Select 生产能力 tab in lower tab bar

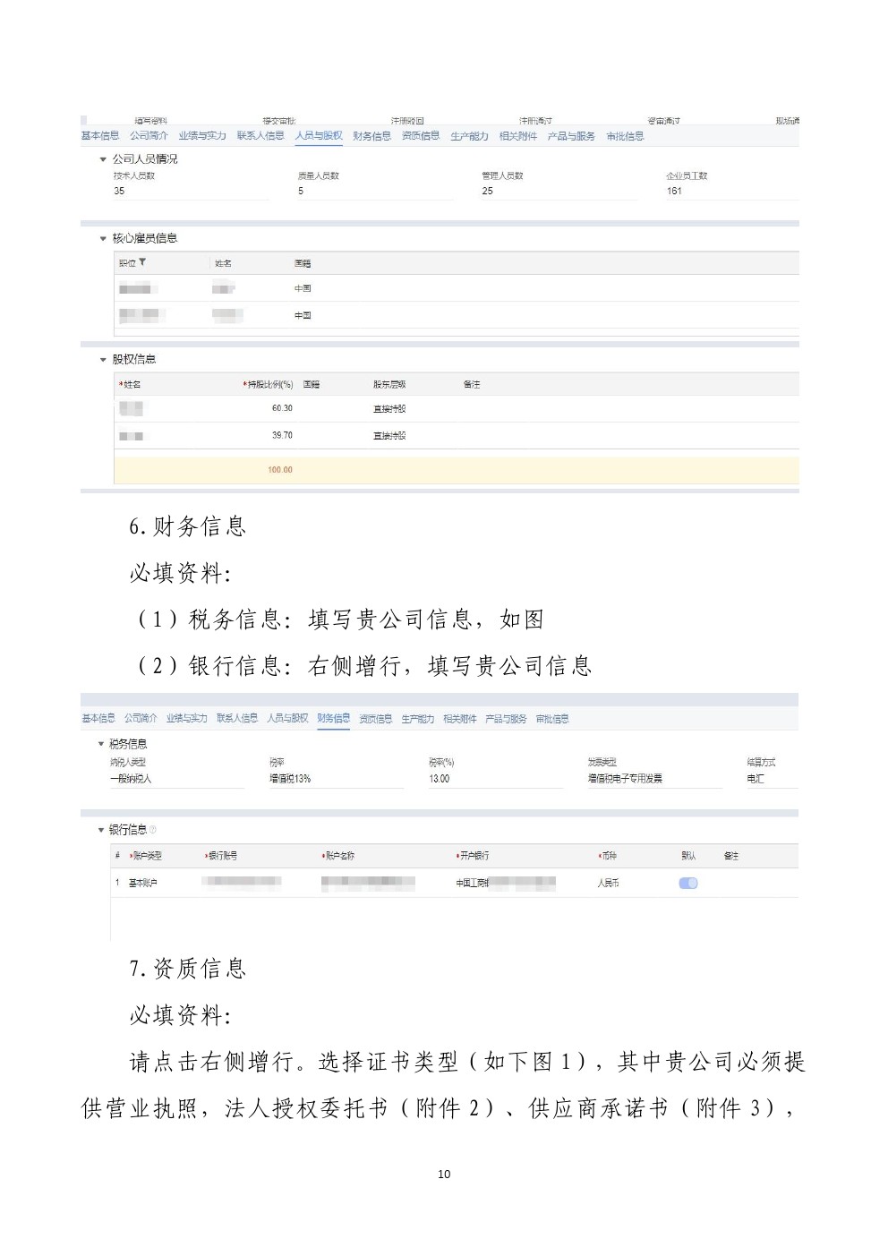click(x=417, y=719)
